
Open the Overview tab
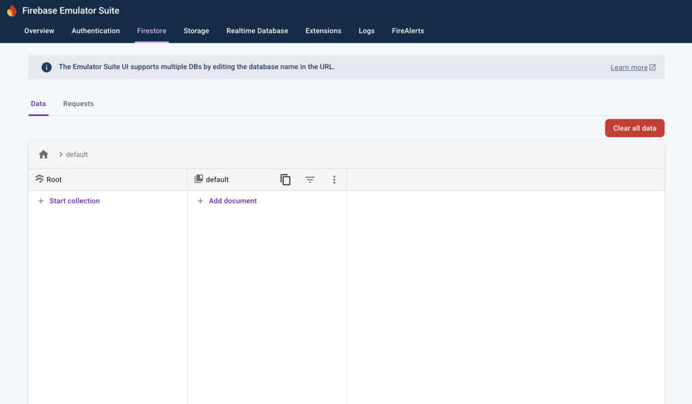tap(39, 31)
